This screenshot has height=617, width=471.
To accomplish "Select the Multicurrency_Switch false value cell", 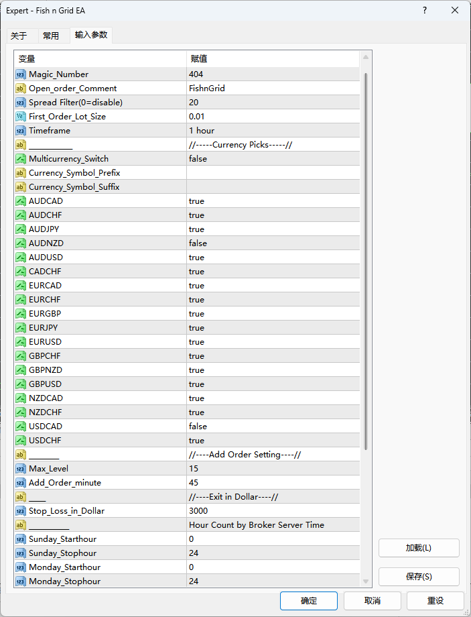I will 273,159.
